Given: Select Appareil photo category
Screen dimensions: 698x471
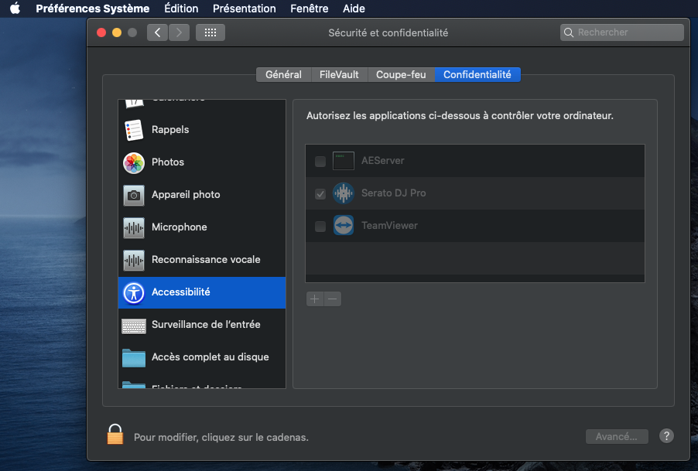Looking at the screenshot, I should coord(202,195).
